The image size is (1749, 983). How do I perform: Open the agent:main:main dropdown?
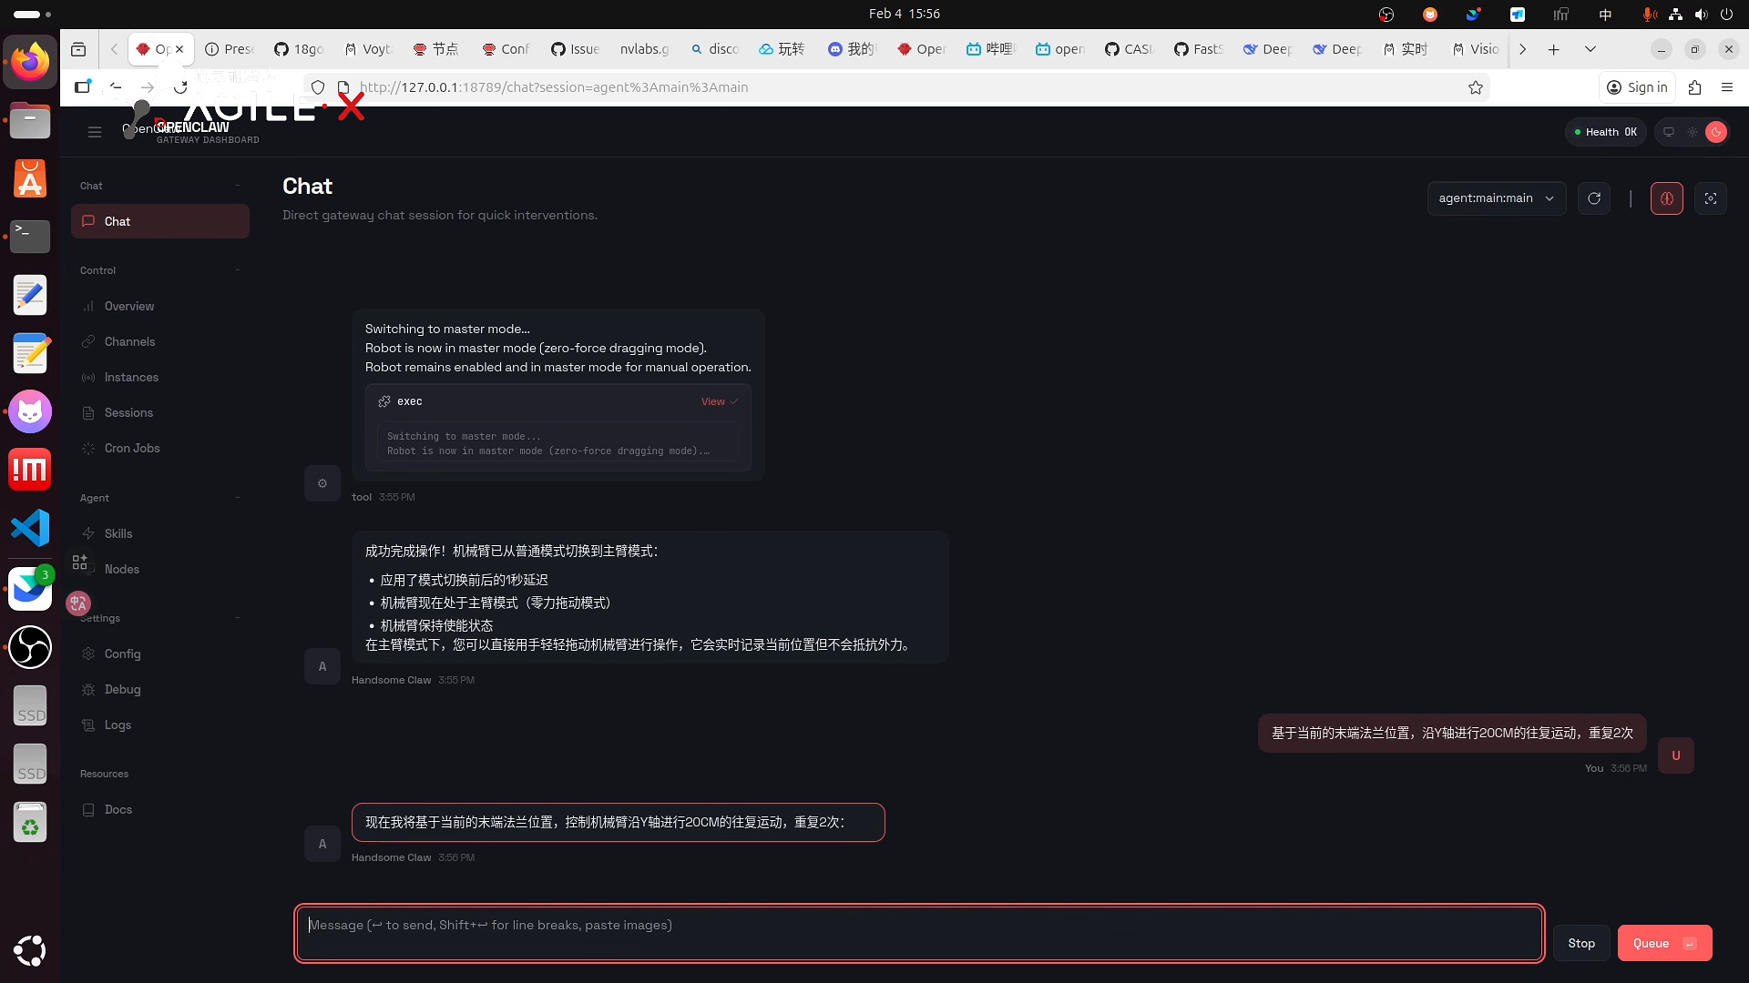coord(1497,198)
